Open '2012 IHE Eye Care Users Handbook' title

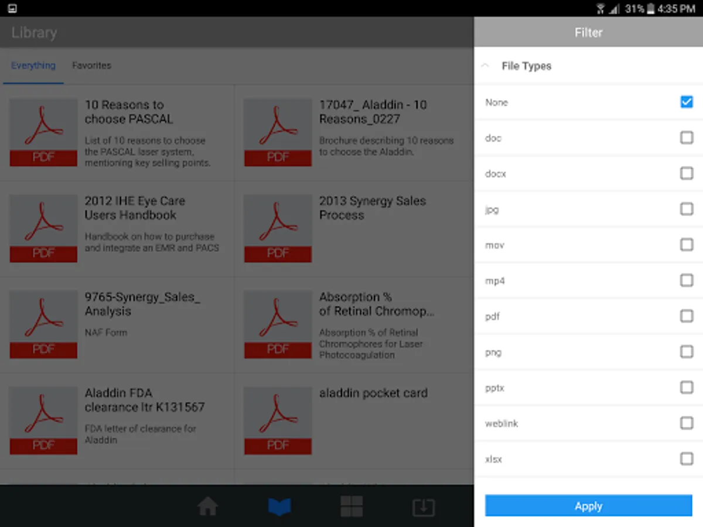click(135, 208)
